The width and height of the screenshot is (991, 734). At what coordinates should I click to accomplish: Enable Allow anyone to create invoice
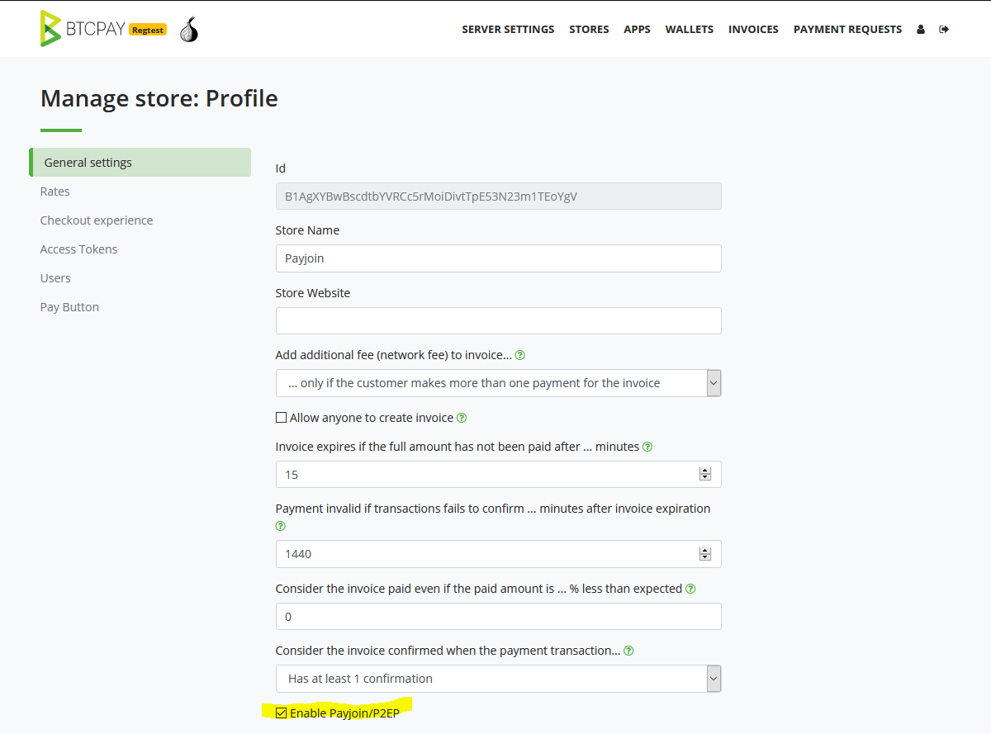(x=281, y=417)
